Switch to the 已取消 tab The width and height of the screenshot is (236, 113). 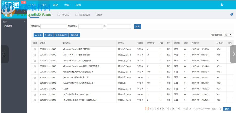99,15
